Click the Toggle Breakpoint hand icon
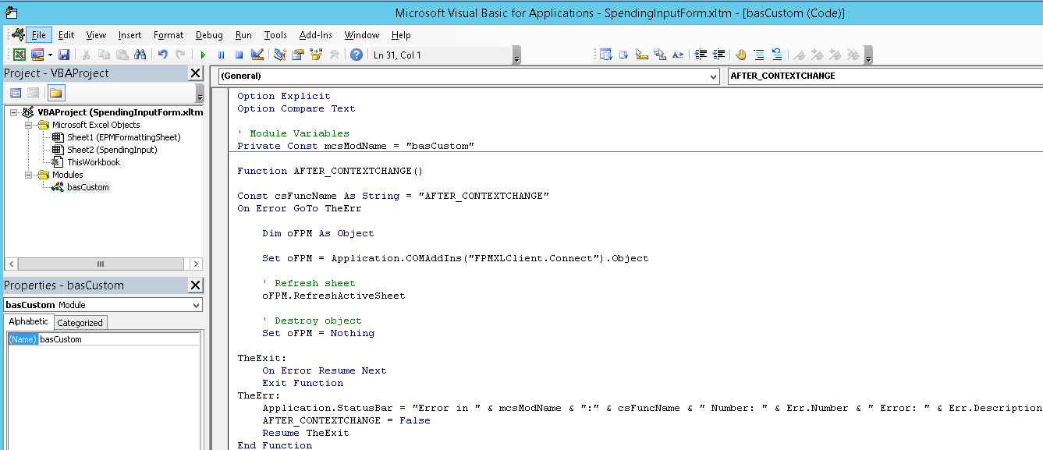The height and width of the screenshot is (450, 1043). (740, 55)
